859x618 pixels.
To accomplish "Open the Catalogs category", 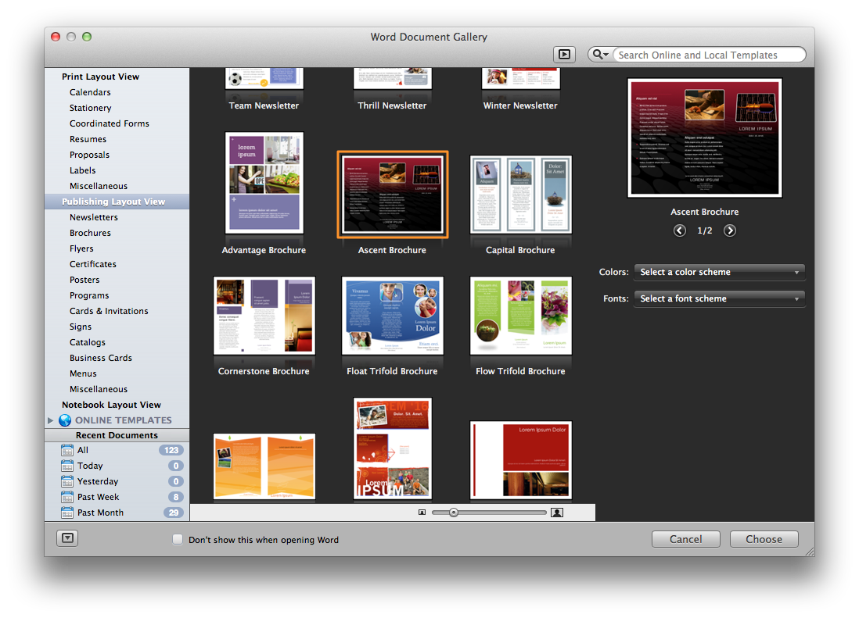I will coord(87,342).
